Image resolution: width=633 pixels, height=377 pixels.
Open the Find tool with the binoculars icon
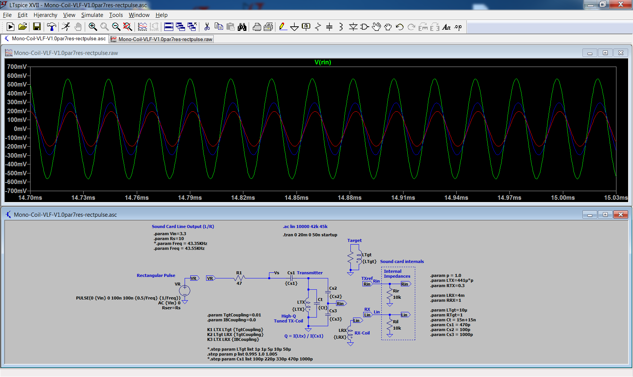242,27
